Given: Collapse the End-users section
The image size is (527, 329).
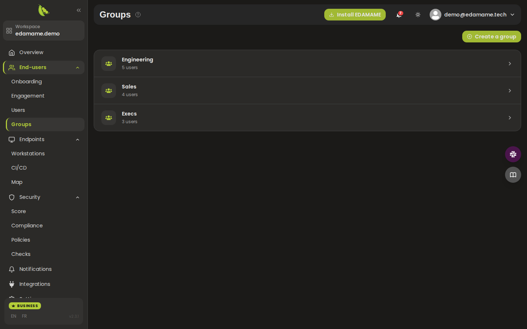Looking at the screenshot, I should pyautogui.click(x=78, y=68).
